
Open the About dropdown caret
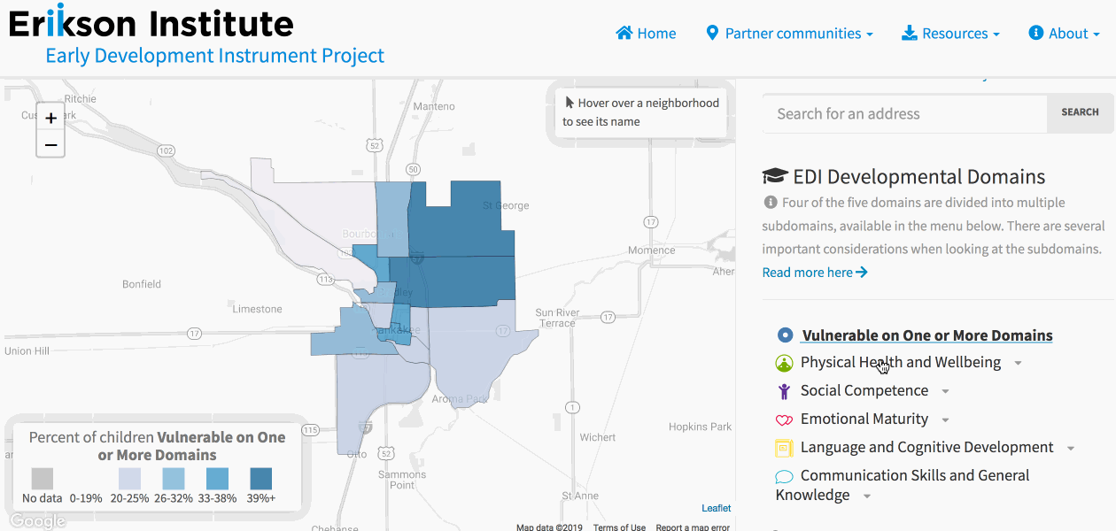pos(1097,35)
